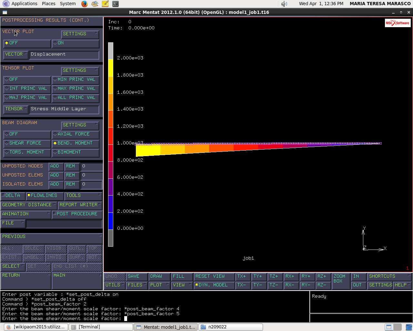Click REM for UNPOSTED ELEMS
The image size is (413, 331).
click(x=72, y=176)
